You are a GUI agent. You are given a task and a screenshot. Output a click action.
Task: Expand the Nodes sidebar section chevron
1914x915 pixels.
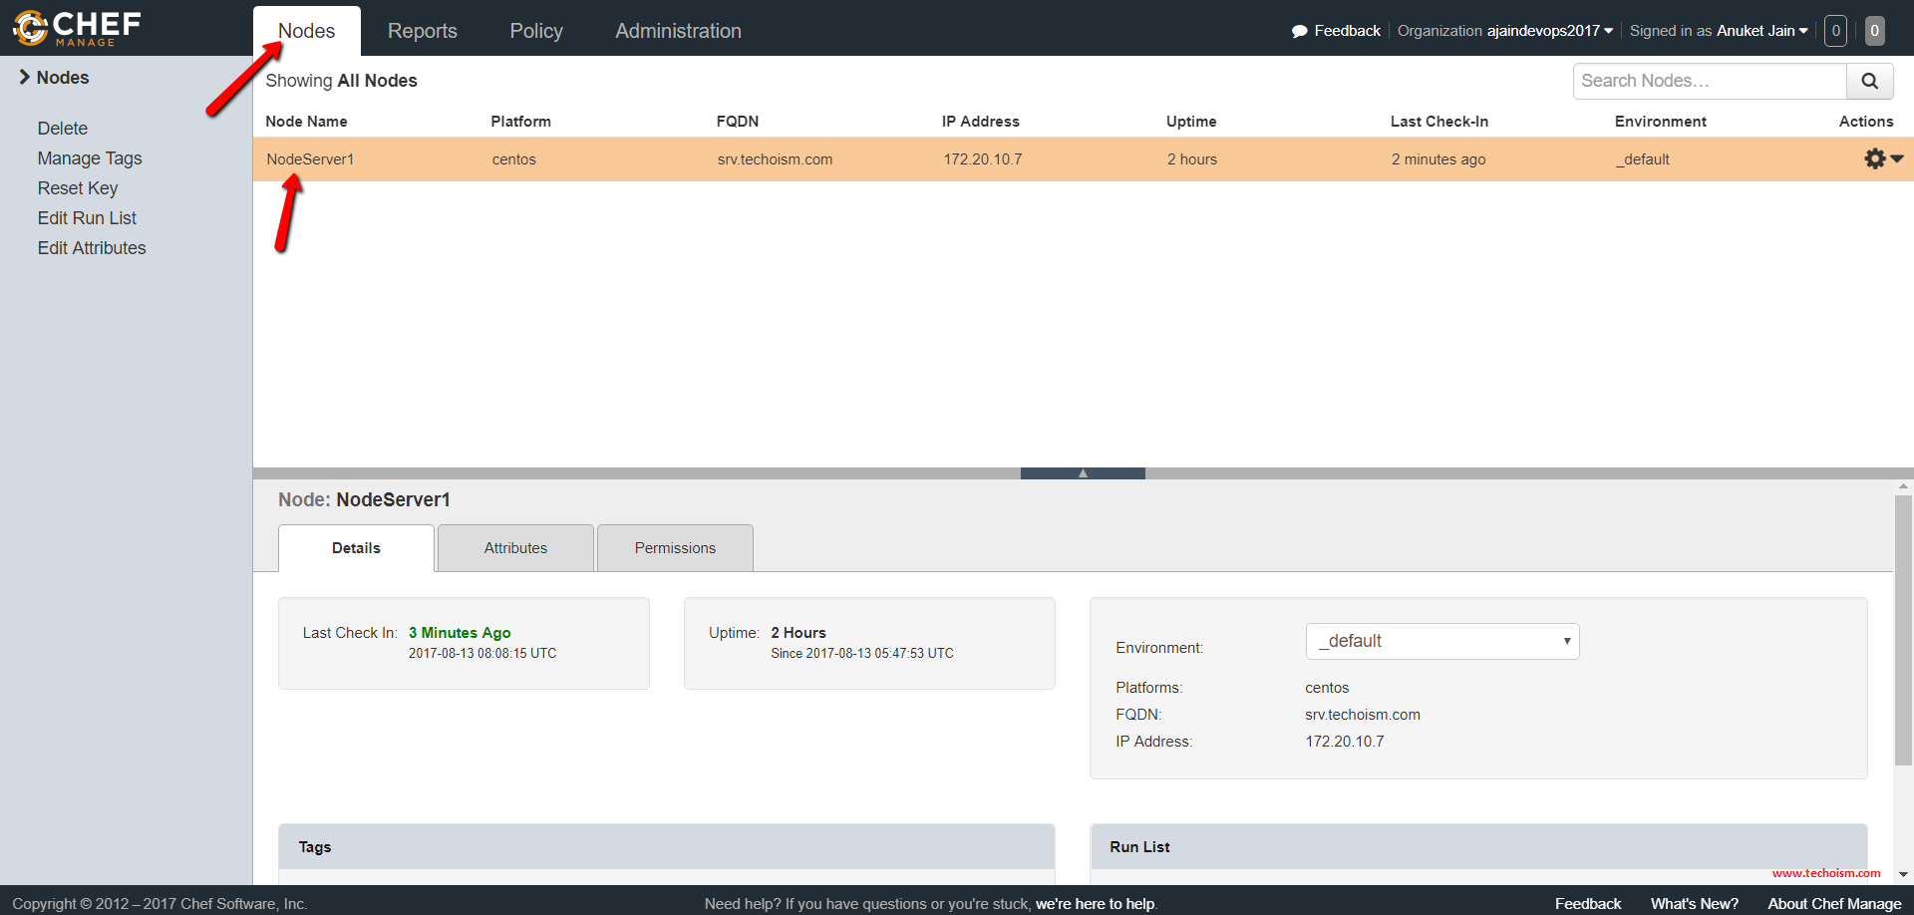coord(24,77)
